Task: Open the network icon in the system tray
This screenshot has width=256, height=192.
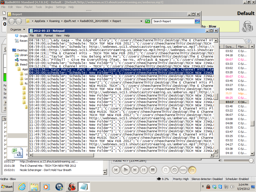Action: tap(226, 186)
